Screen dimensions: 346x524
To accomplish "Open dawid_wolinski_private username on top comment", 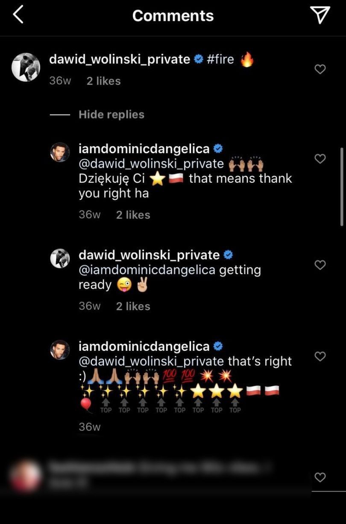I will click(x=120, y=59).
